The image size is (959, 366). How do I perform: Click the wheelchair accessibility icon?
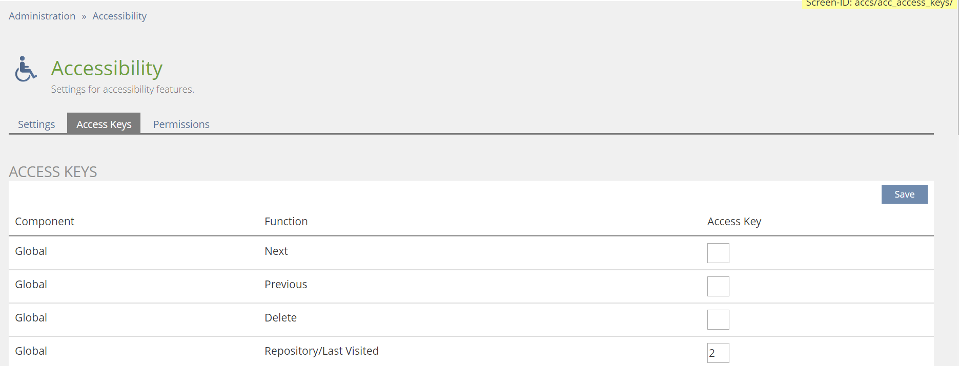[25, 69]
